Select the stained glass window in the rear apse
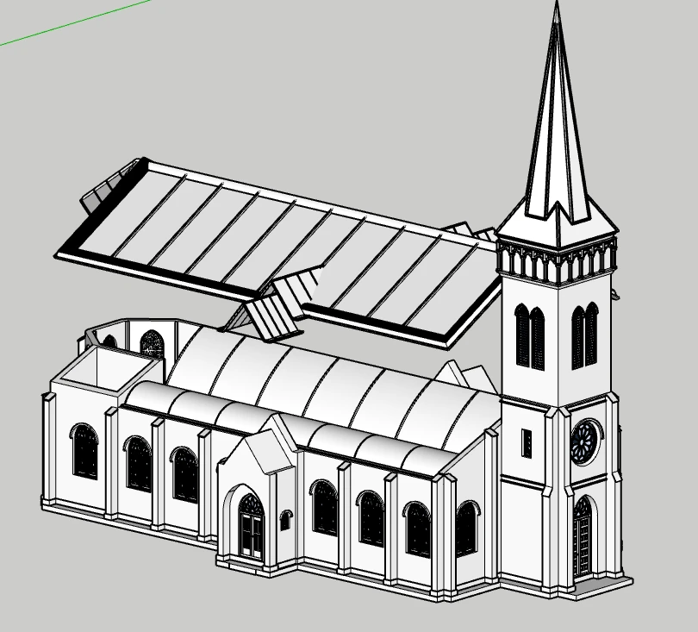The height and width of the screenshot is (632, 698). (x=152, y=344)
